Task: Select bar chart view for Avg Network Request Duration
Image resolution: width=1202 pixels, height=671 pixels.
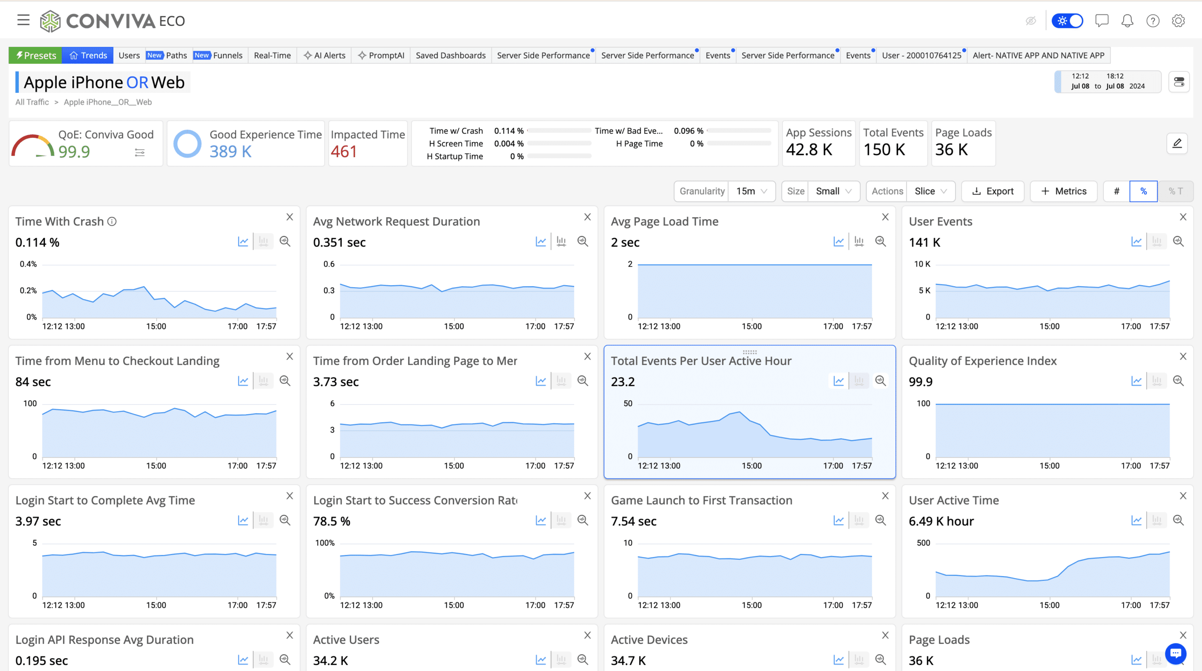Action: [x=561, y=242]
